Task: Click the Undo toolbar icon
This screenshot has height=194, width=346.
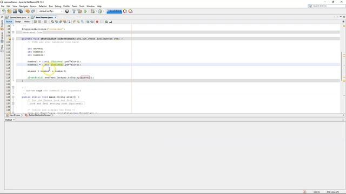Action: [x=28, y=11]
